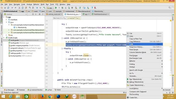The height and width of the screenshot is (99, 176).
Task: Open the VCS menu
Action: click(x=57, y=4)
